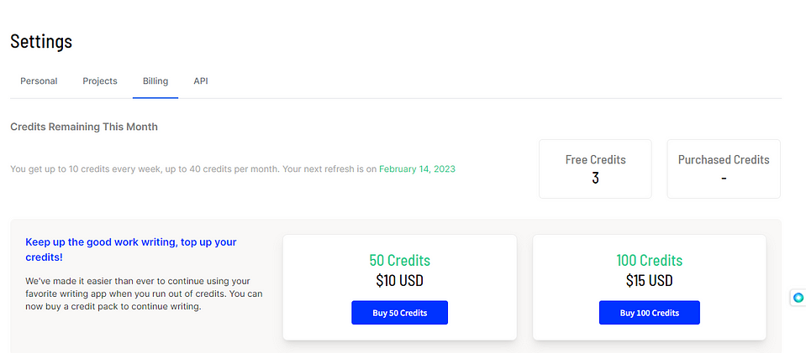806x353 pixels.
Task: Open the Personal settings tab
Action: [39, 81]
